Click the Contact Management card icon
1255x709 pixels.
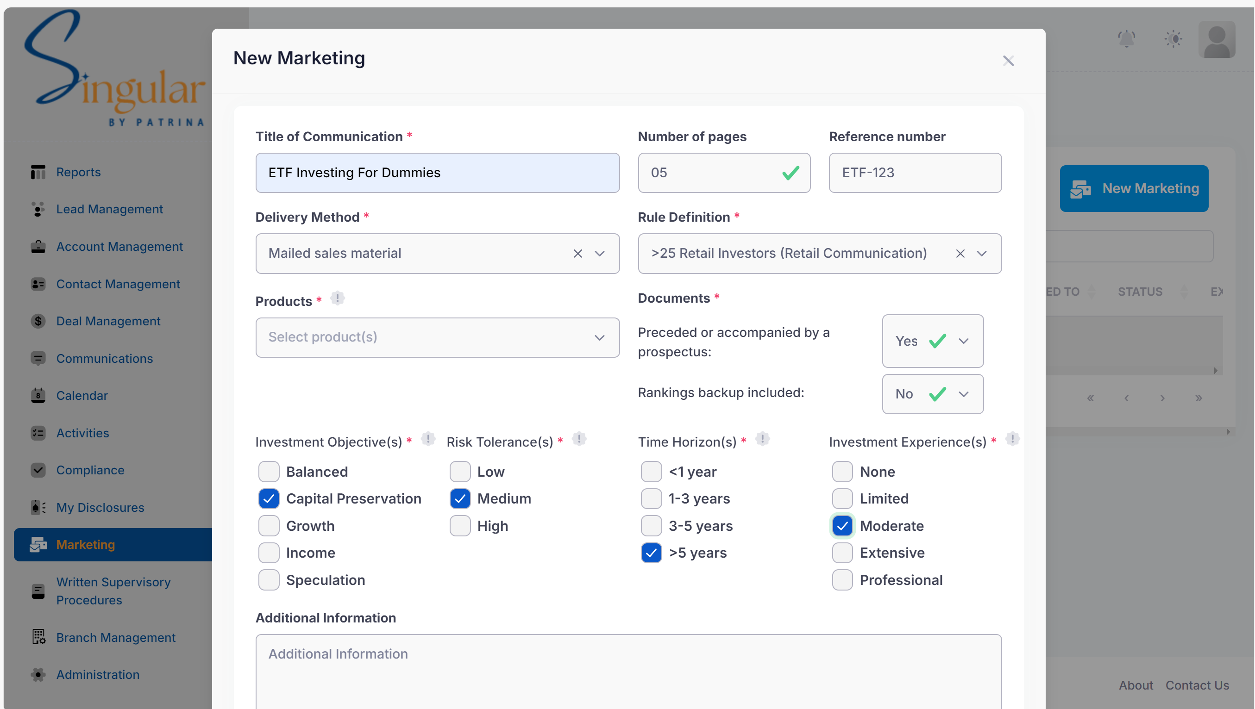(38, 284)
